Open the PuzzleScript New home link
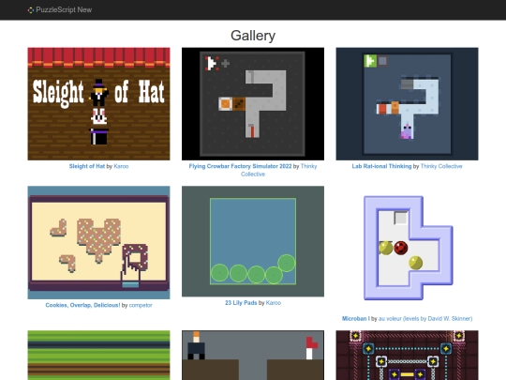This screenshot has width=506, height=380. 60,10
